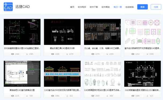163x100 pixels.
Task: Click the eye views icon on ceiling card
Action: click(x=133, y=54)
